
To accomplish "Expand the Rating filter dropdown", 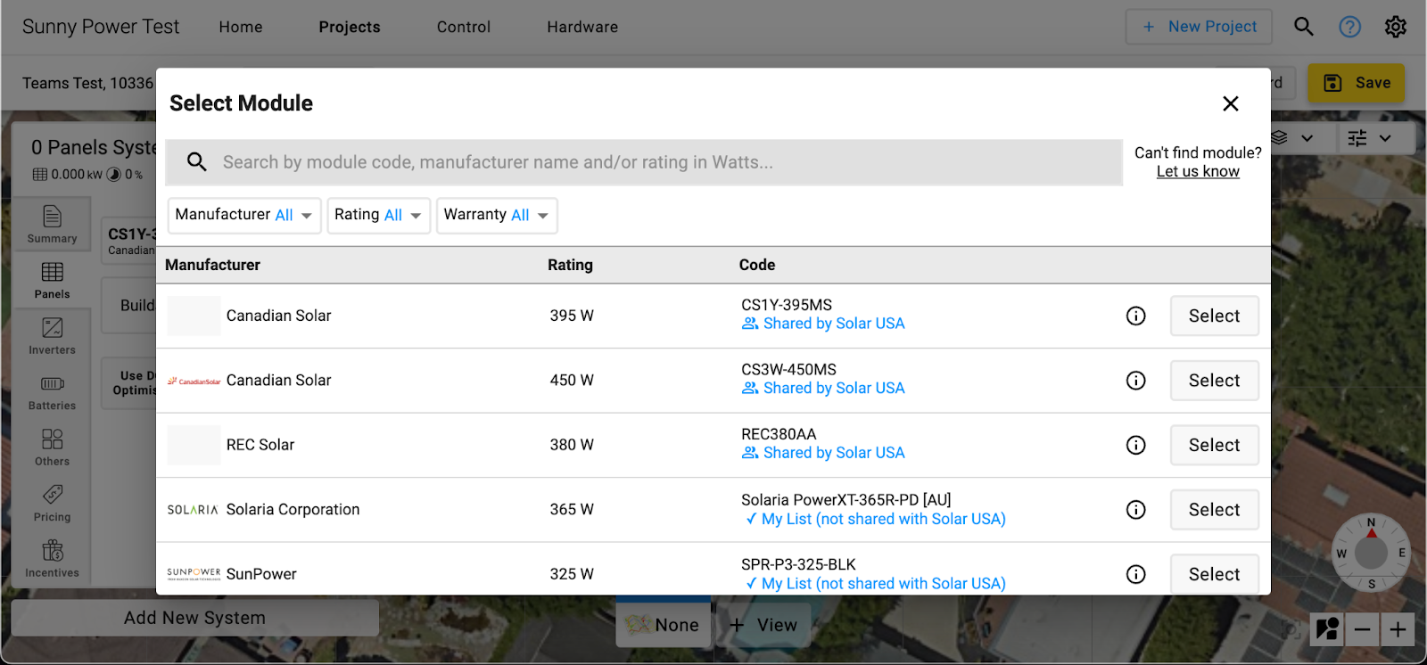I will (379, 216).
